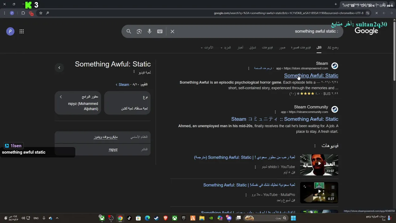Click the arrow on the knowledge panel cards carousel
The height and width of the screenshot is (223, 396).
click(61, 97)
